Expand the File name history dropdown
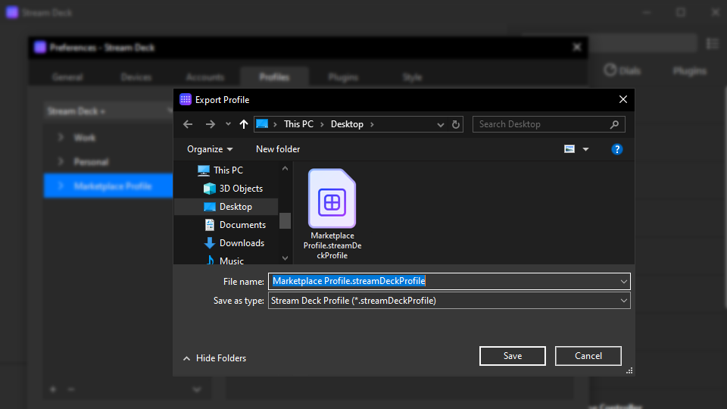The width and height of the screenshot is (727, 409). pos(623,281)
